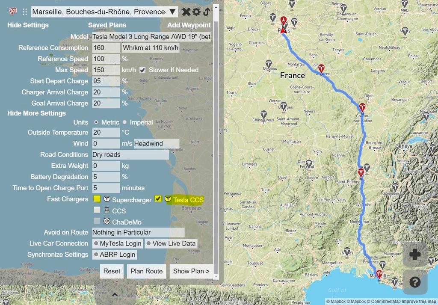Image resolution: width=438 pixels, height=305 pixels.
Task: Open the Dry roads conditions dropdown
Action: pyautogui.click(x=130, y=155)
